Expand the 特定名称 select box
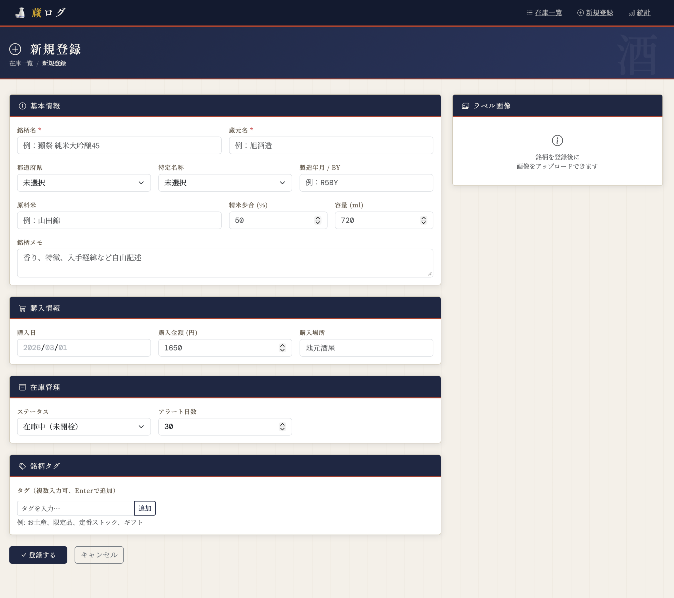The image size is (674, 598). coord(225,183)
